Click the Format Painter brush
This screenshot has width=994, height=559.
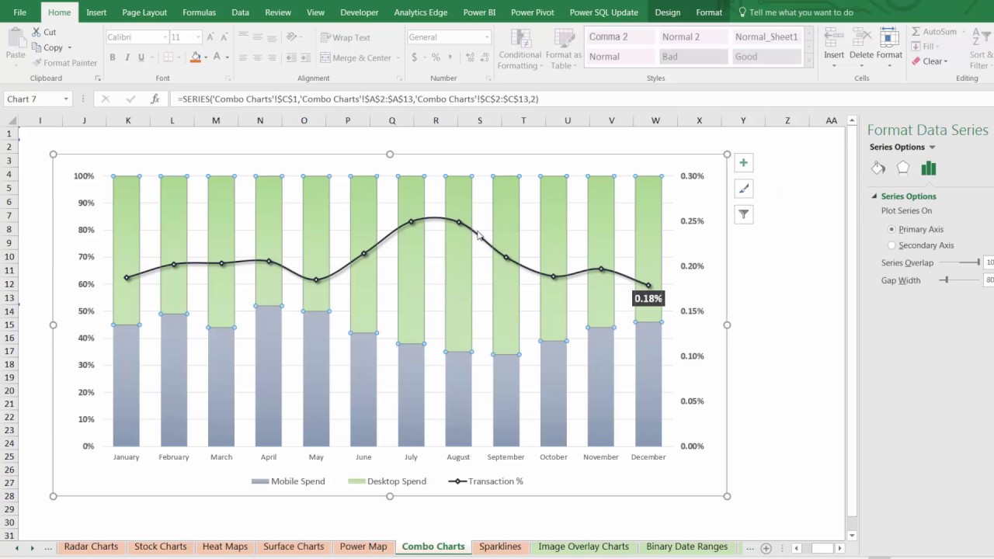pyautogui.click(x=36, y=63)
